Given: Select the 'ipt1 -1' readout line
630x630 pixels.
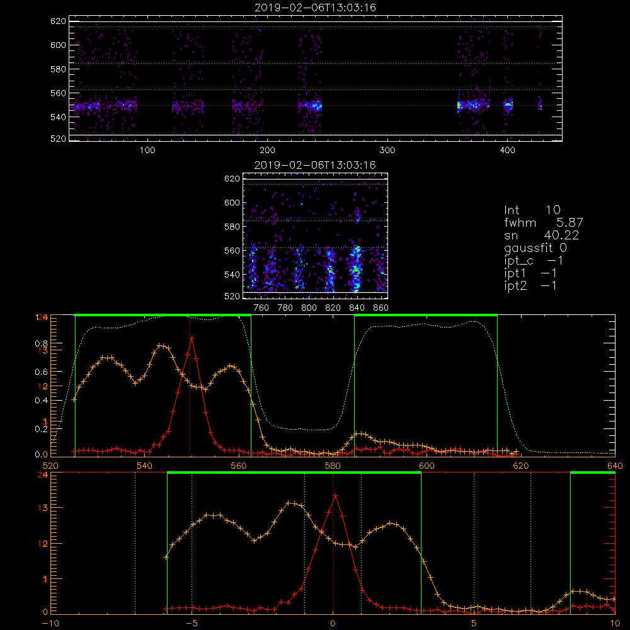Looking at the screenshot, I should point(530,273).
